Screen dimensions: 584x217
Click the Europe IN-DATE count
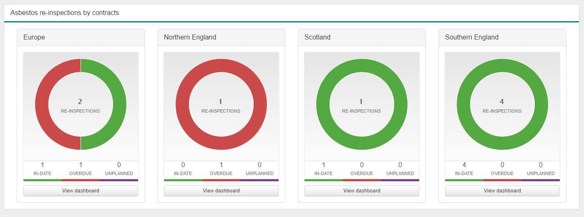(42, 165)
